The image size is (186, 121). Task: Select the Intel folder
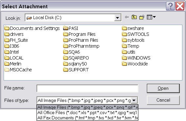pyautogui.click(x=12, y=52)
